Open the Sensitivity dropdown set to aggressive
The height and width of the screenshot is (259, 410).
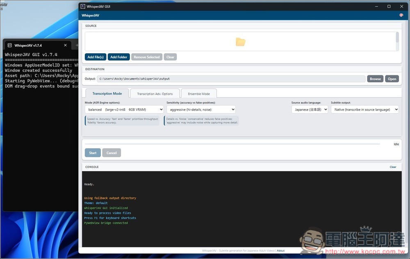(x=201, y=109)
